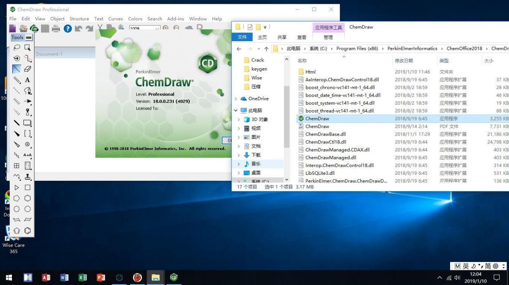Select the Table tool
The width and height of the screenshot is (509, 285).
[x=17, y=166]
